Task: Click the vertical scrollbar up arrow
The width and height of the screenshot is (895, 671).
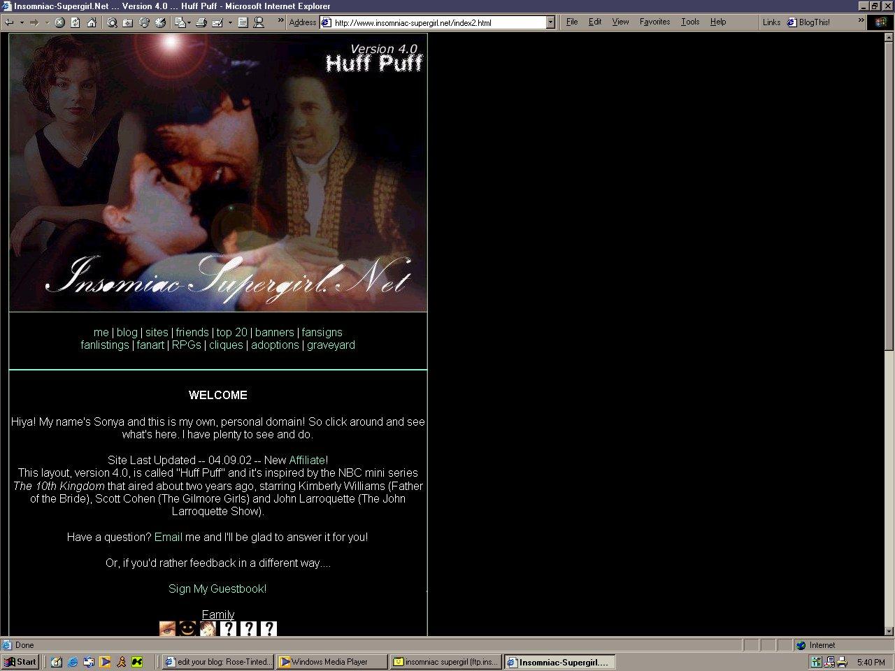Action: pos(889,37)
